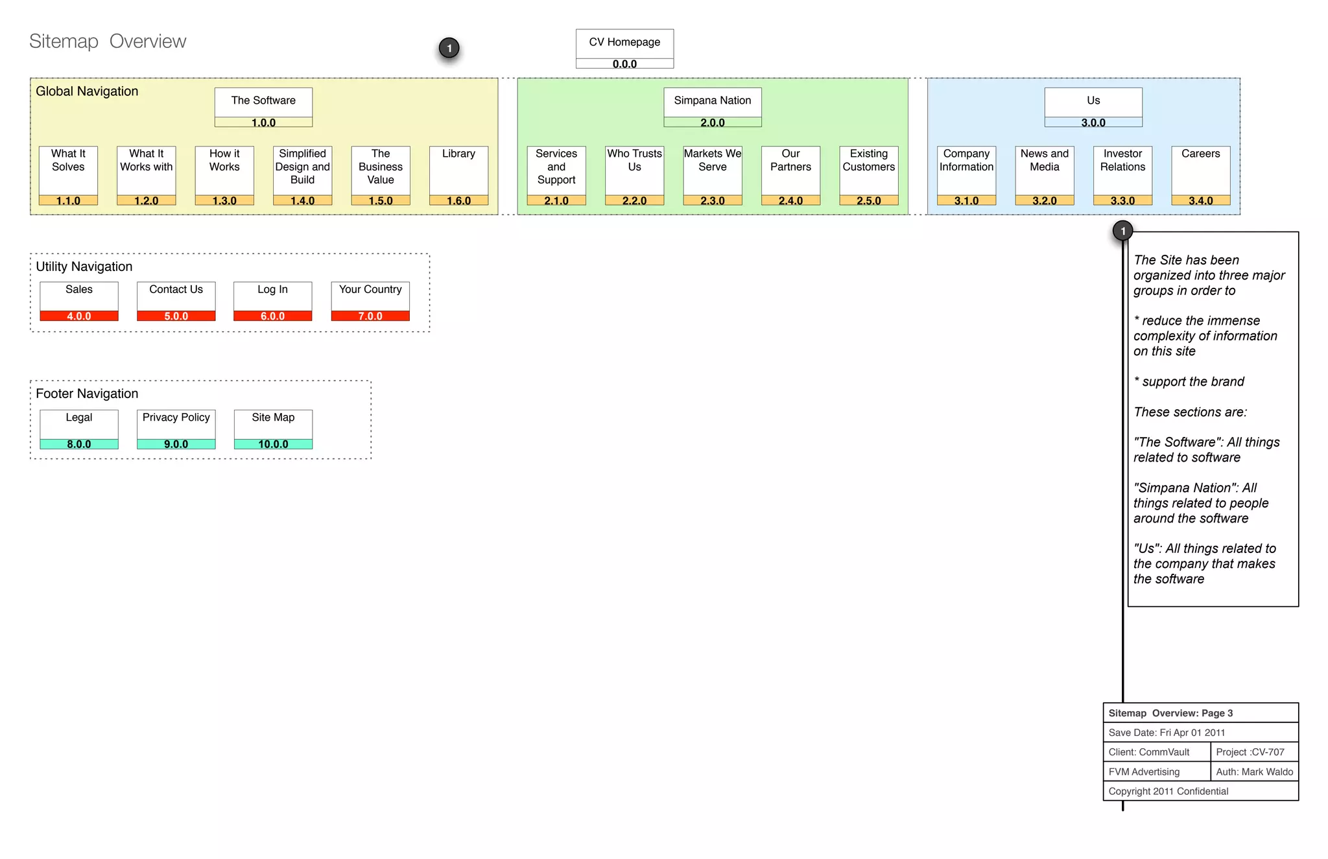Viewport: 1328px width, 859px height.
Task: Open the Site Map 10.0.0 box
Action: (x=273, y=429)
